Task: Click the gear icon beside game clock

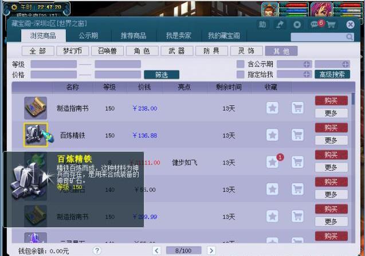Action: tap(14, 7)
